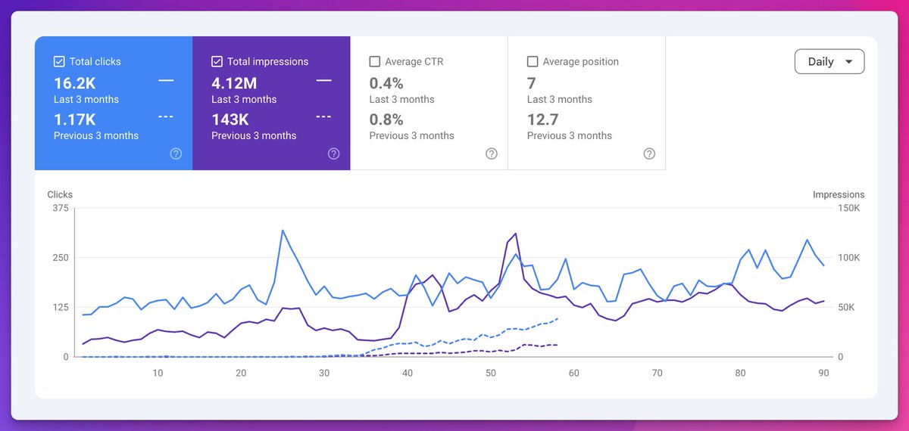Click the 16.2K clicks value
909x431 pixels.
(x=75, y=82)
